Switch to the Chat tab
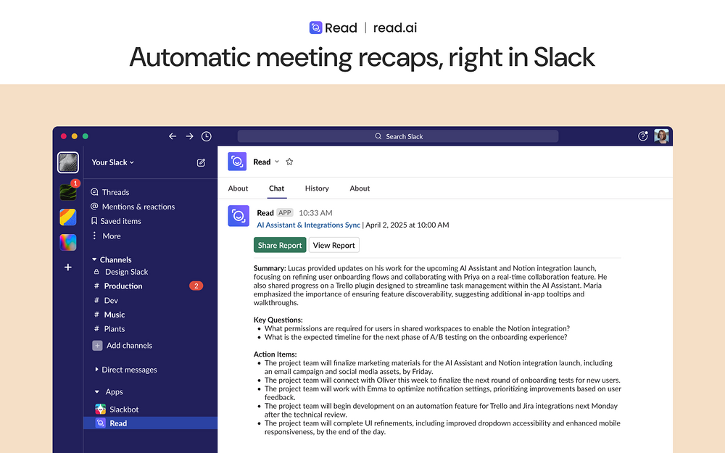 coord(276,188)
